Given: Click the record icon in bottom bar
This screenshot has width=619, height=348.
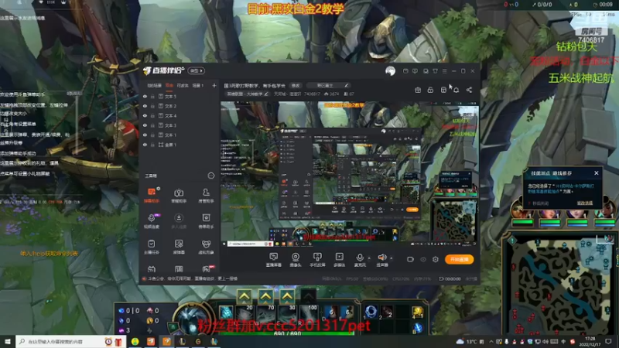Looking at the screenshot, I should [410, 260].
